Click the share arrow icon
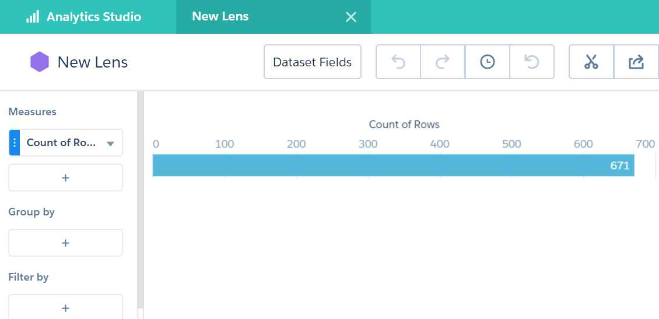 (x=636, y=62)
